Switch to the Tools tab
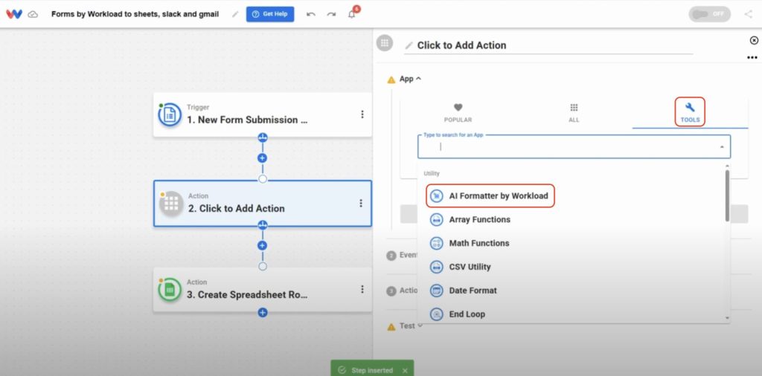The image size is (762, 376). [x=690, y=112]
